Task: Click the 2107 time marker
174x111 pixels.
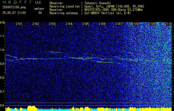Action: pos(119,24)
